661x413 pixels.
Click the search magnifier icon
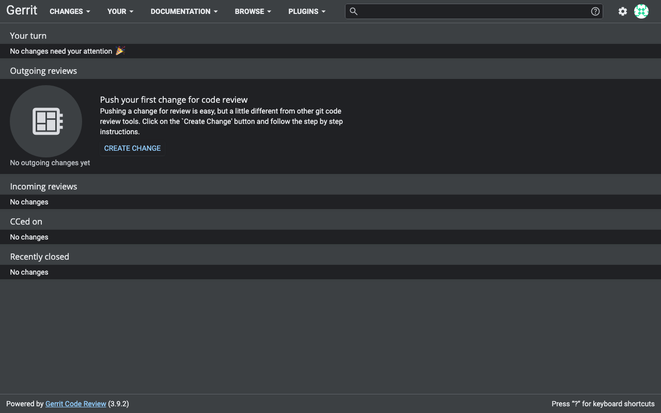(354, 11)
